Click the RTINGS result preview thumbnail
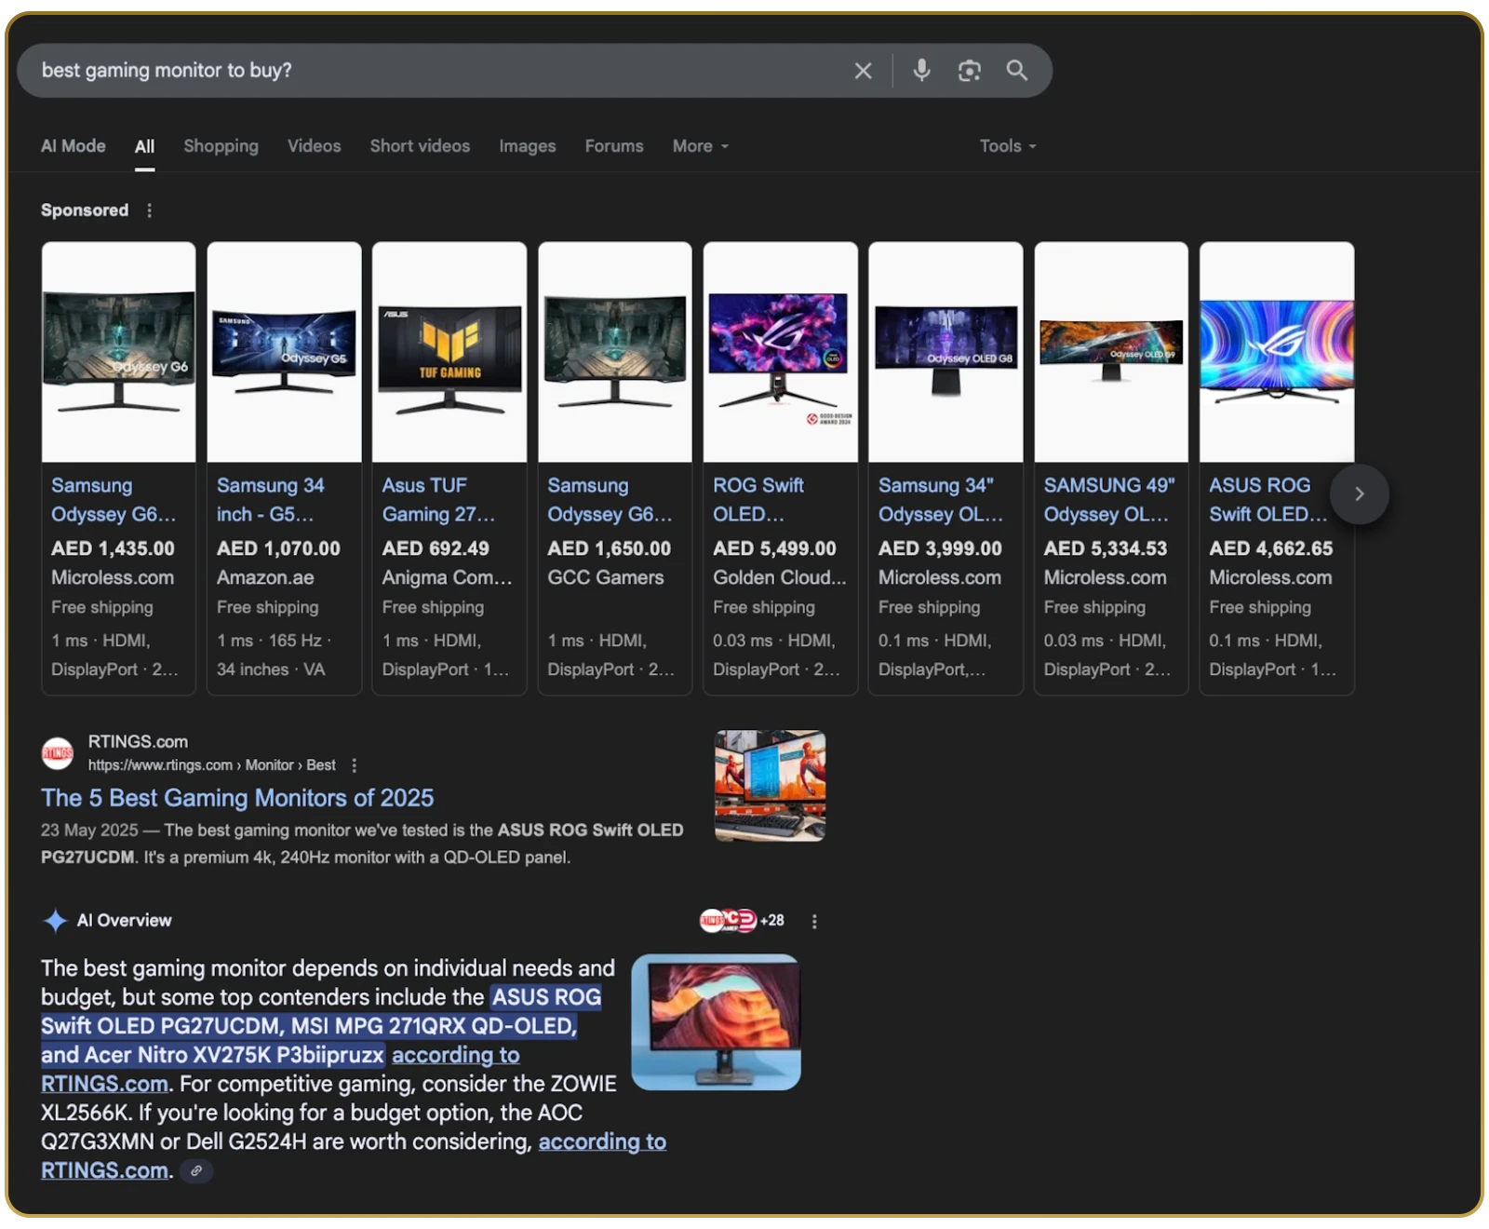This screenshot has height=1229, width=1489. pyautogui.click(x=770, y=786)
